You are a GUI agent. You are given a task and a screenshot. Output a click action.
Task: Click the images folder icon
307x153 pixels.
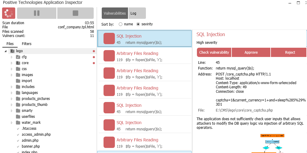[18, 75]
